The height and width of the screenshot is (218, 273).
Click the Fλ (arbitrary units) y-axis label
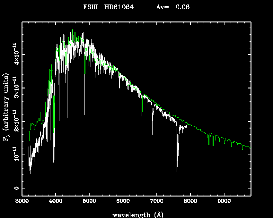click(6, 107)
